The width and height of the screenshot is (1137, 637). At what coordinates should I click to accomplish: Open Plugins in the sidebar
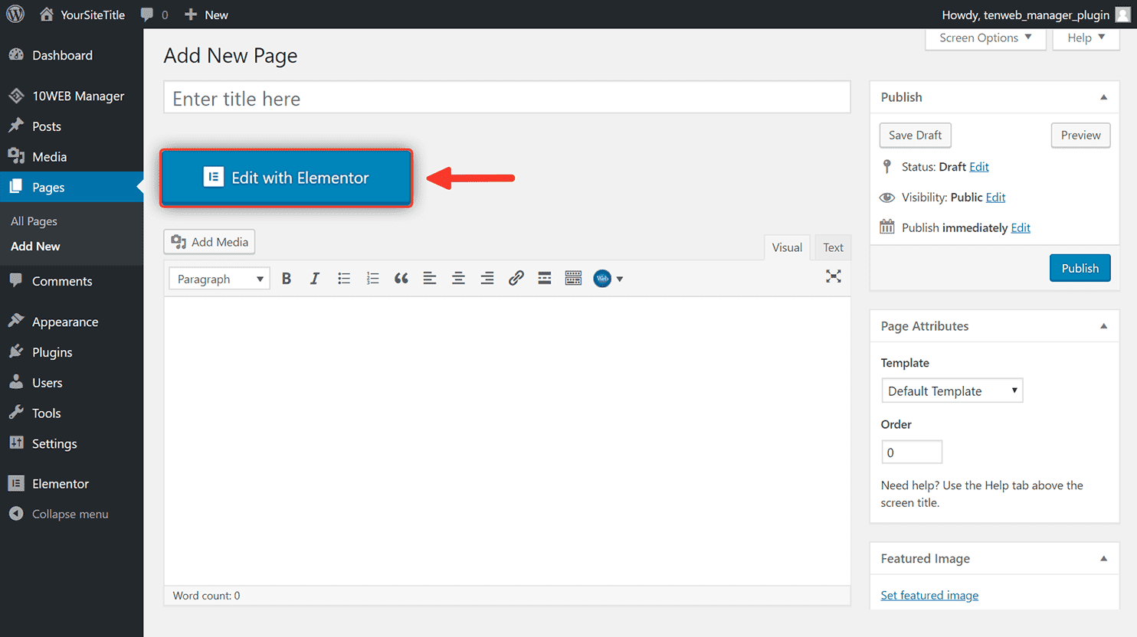pos(71,352)
